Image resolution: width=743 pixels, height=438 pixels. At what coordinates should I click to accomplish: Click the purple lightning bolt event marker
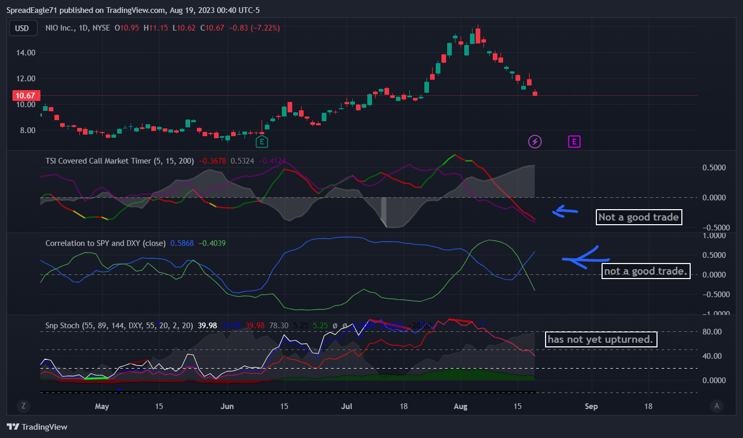tap(535, 141)
